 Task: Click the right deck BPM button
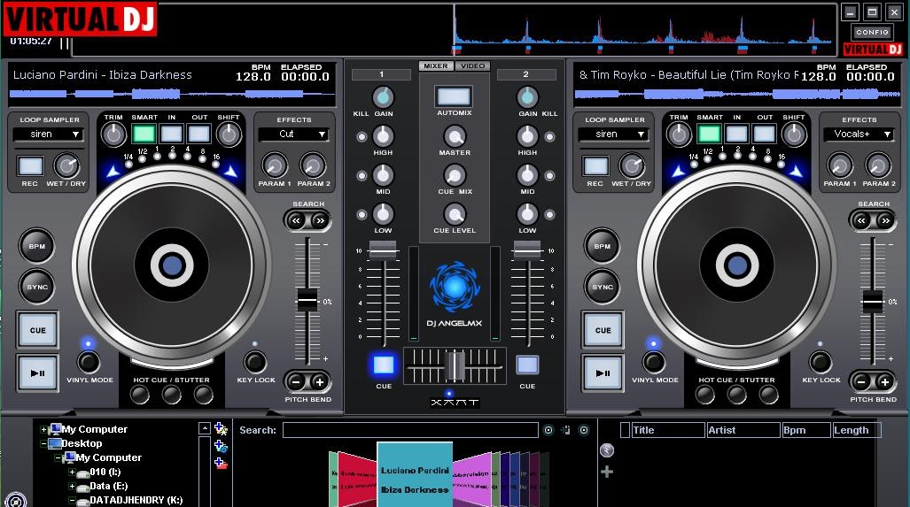pos(603,246)
